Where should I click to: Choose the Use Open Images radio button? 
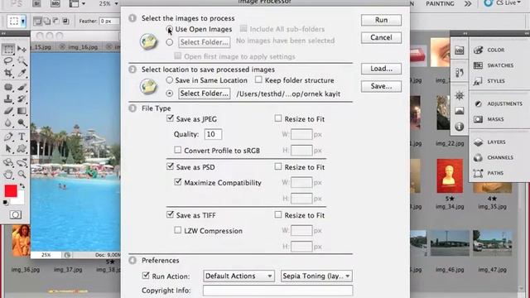pos(170,30)
